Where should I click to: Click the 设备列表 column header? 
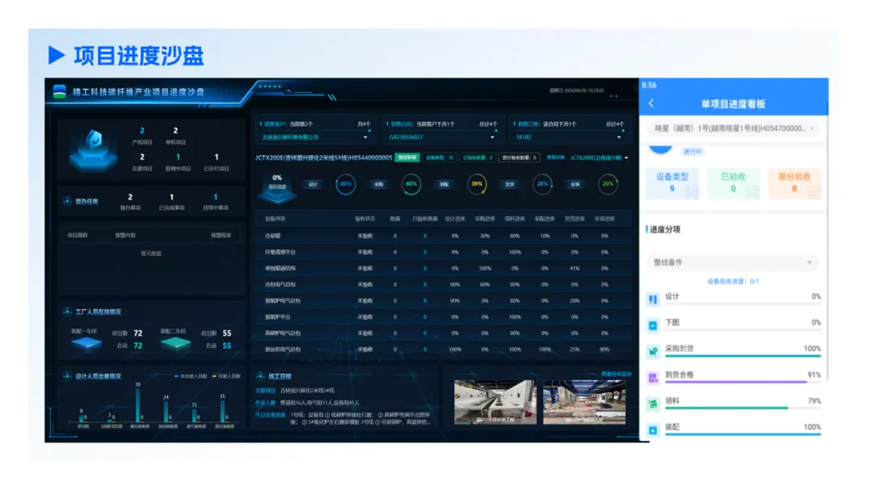[x=275, y=219]
